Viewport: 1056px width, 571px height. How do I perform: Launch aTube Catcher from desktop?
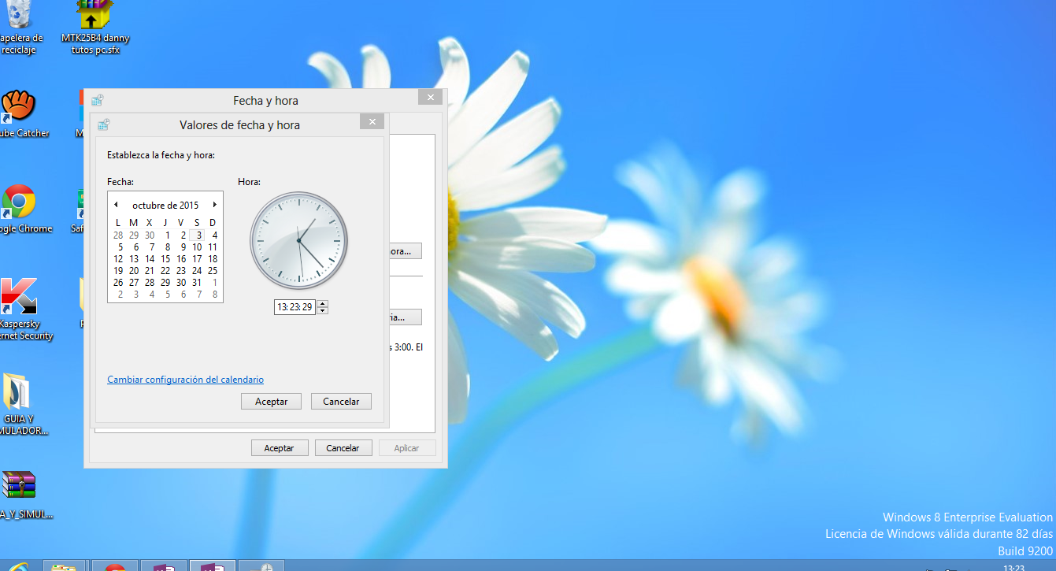point(17,106)
